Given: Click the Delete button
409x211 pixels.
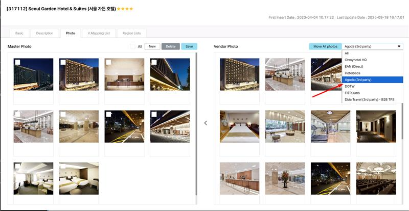Looking at the screenshot, I should pyautogui.click(x=171, y=46).
